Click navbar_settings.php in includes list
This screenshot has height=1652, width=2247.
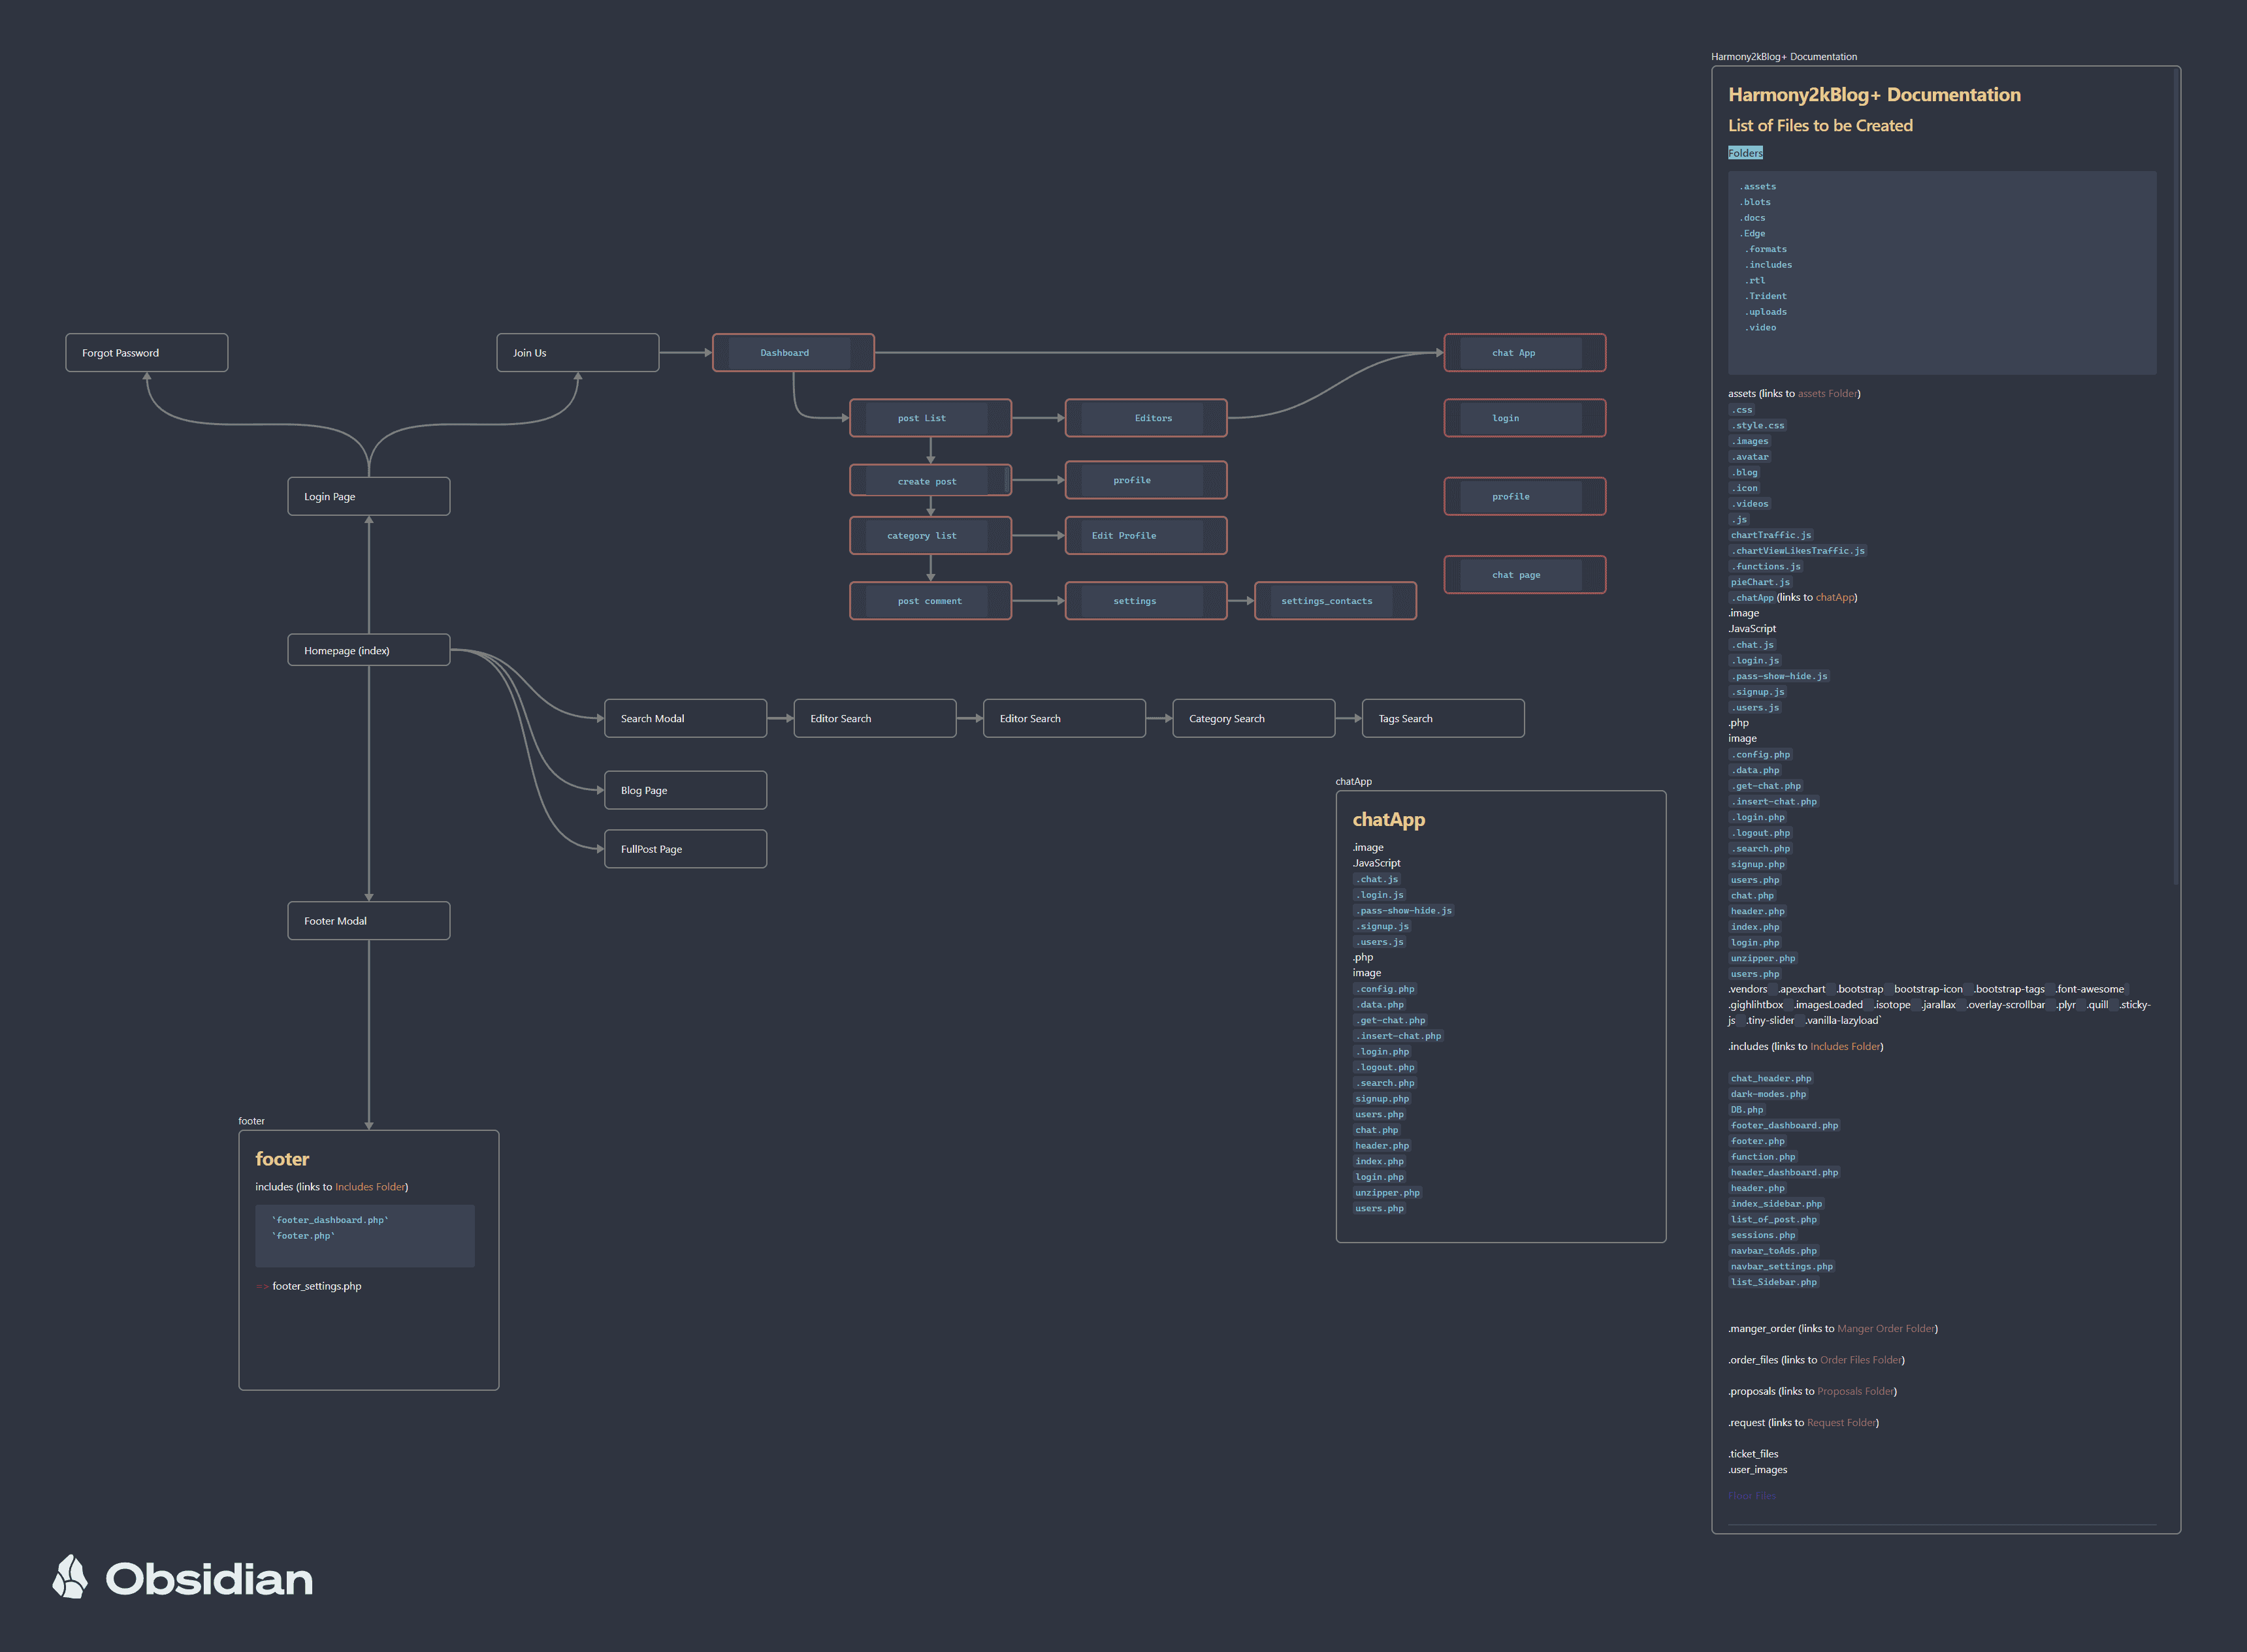1782,1267
